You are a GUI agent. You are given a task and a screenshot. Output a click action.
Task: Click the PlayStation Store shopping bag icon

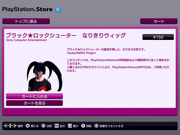pos(58,9)
